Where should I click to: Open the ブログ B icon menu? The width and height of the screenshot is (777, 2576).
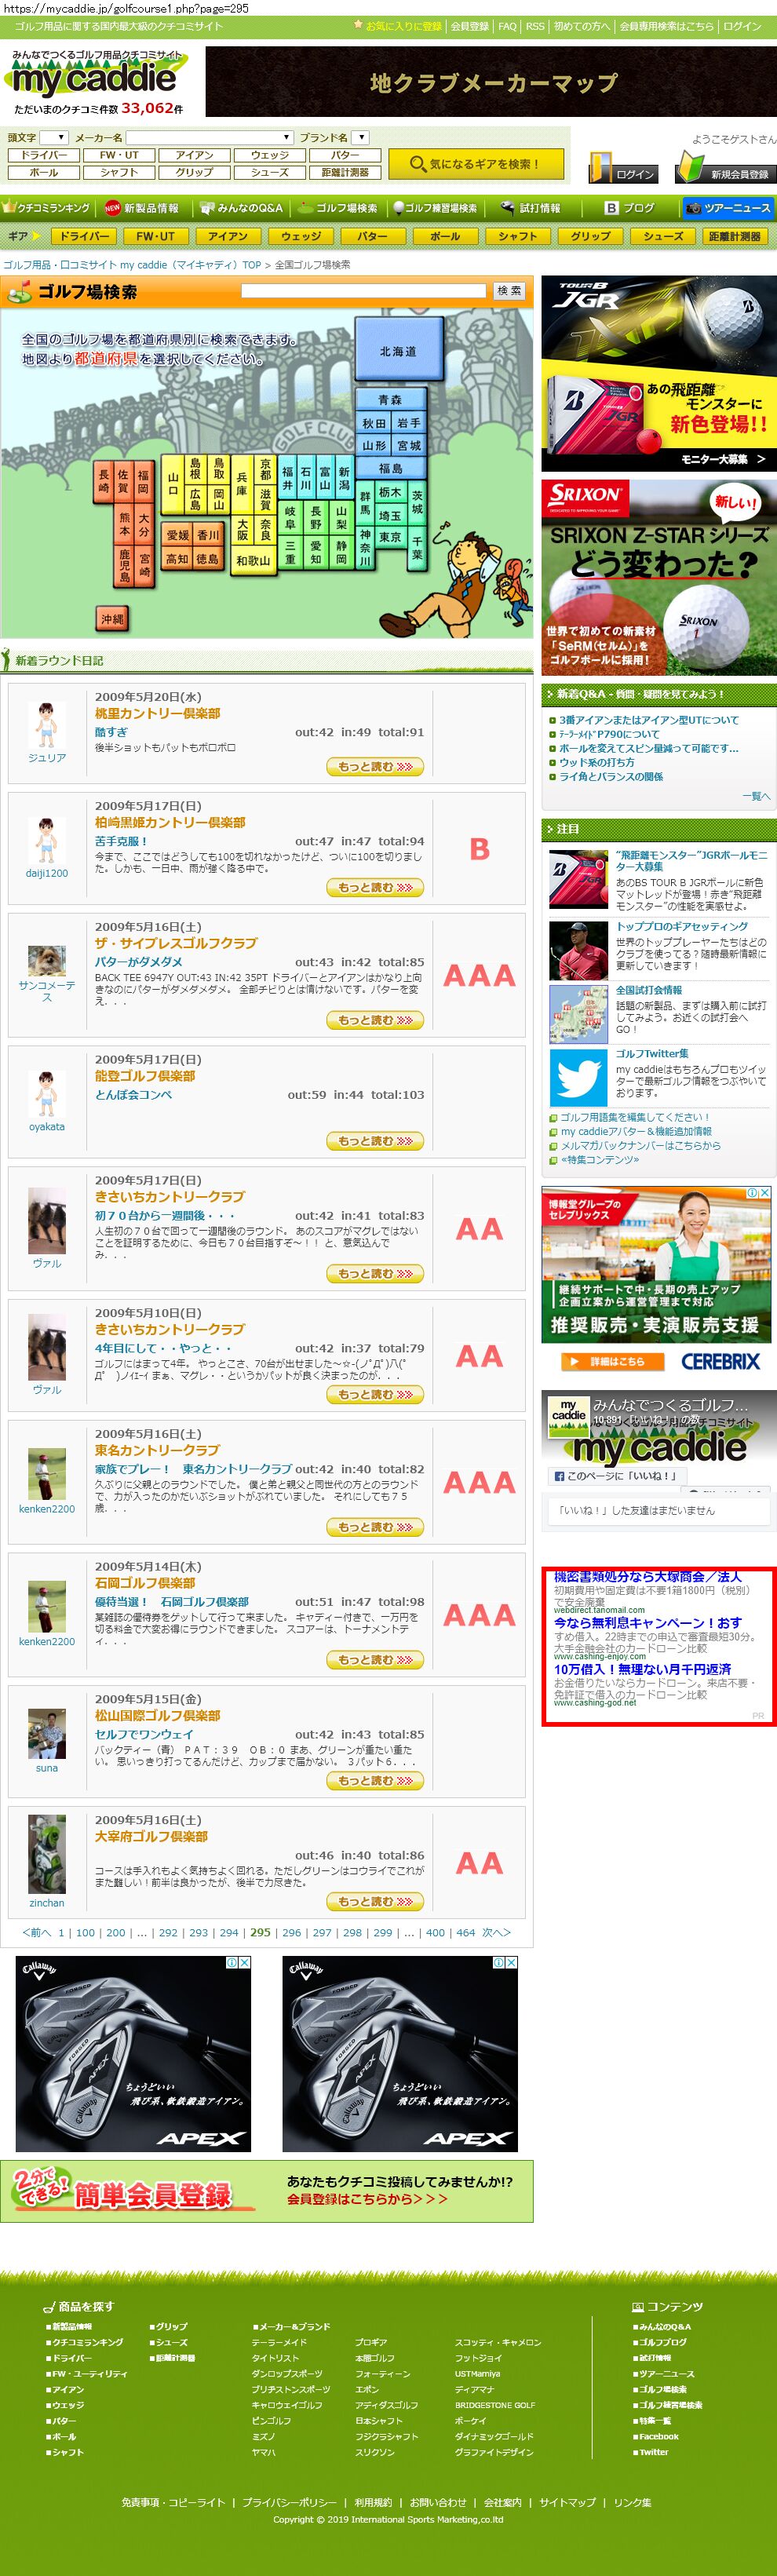(630, 208)
